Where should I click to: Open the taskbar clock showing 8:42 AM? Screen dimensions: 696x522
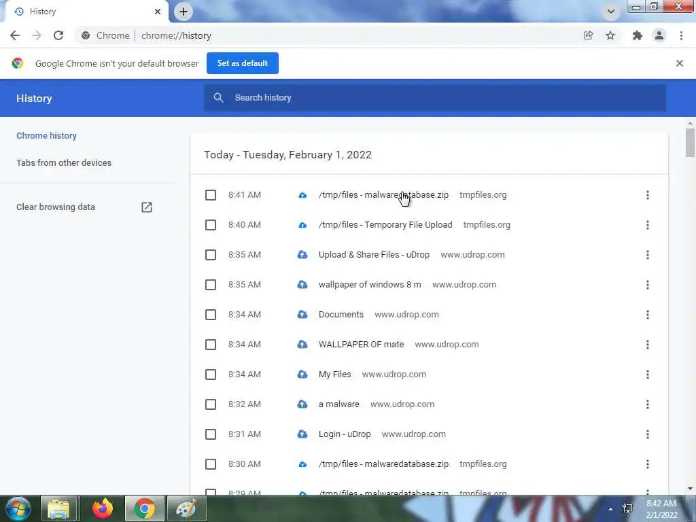tap(661, 509)
